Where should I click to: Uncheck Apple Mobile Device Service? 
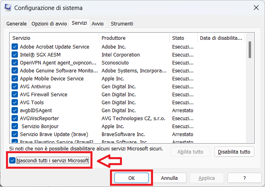tap(15, 79)
